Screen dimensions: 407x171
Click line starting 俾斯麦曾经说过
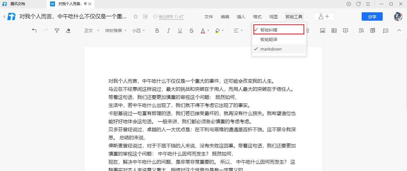[x=202, y=146]
